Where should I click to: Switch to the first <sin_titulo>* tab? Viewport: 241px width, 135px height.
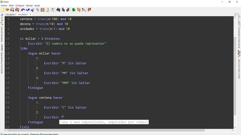[x=11, y=15]
